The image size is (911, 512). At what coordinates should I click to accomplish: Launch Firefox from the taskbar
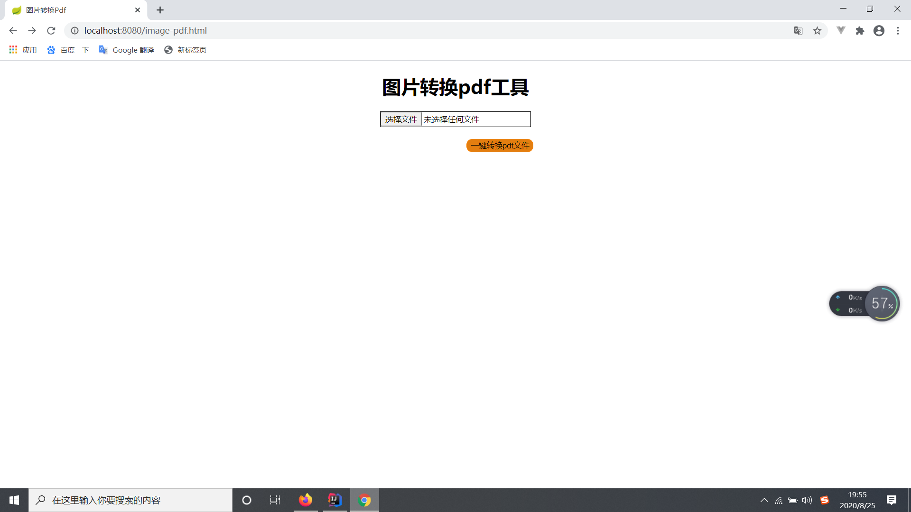pos(305,500)
